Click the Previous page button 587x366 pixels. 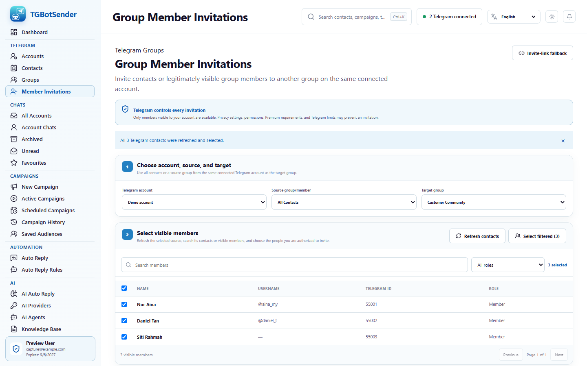pyautogui.click(x=511, y=355)
